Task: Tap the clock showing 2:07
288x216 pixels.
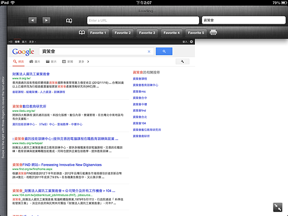Action: [144, 2]
